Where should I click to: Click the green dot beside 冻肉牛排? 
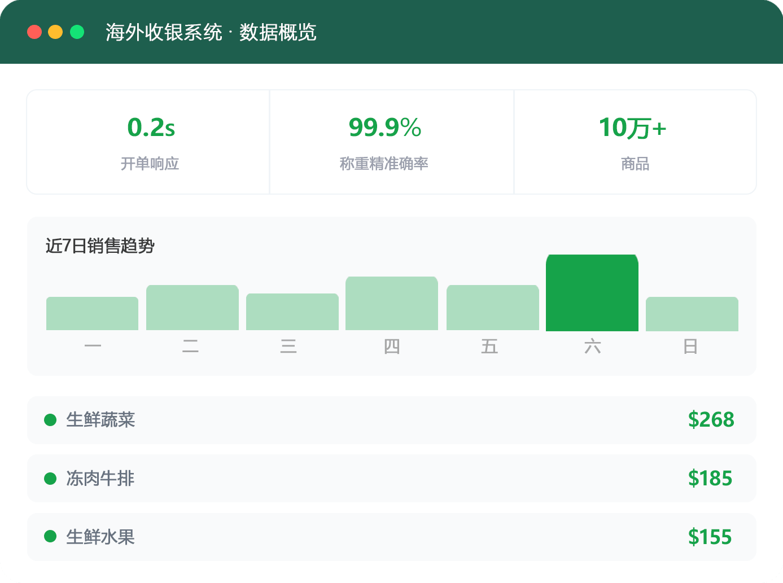pos(50,479)
